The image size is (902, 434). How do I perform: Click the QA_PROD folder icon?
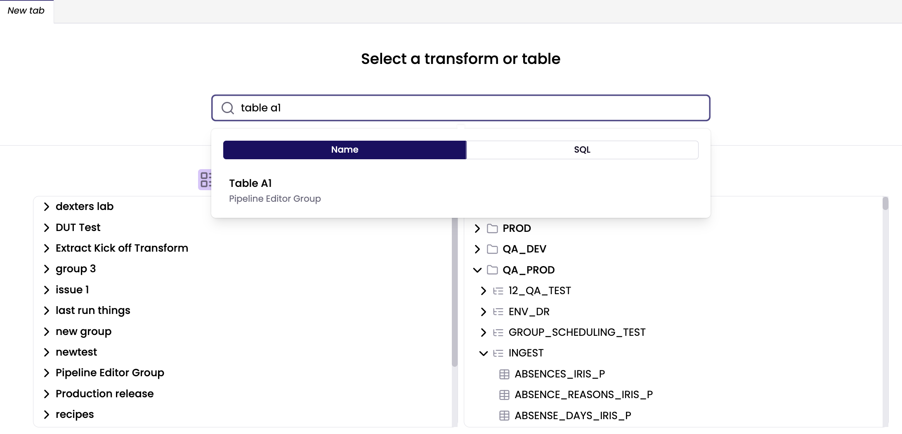click(492, 270)
